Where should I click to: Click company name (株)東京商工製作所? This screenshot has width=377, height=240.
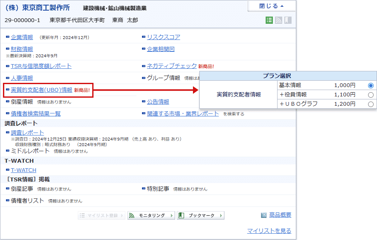click(x=37, y=8)
